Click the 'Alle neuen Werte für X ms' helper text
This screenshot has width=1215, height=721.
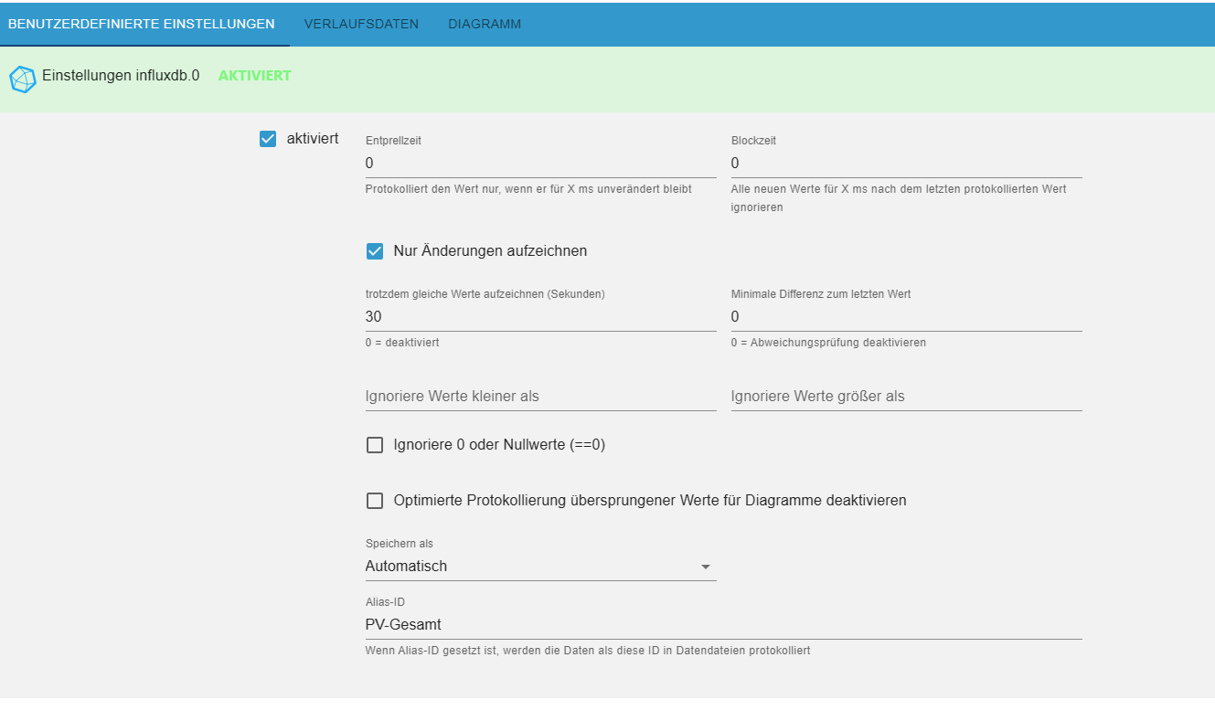pyautogui.click(x=899, y=198)
